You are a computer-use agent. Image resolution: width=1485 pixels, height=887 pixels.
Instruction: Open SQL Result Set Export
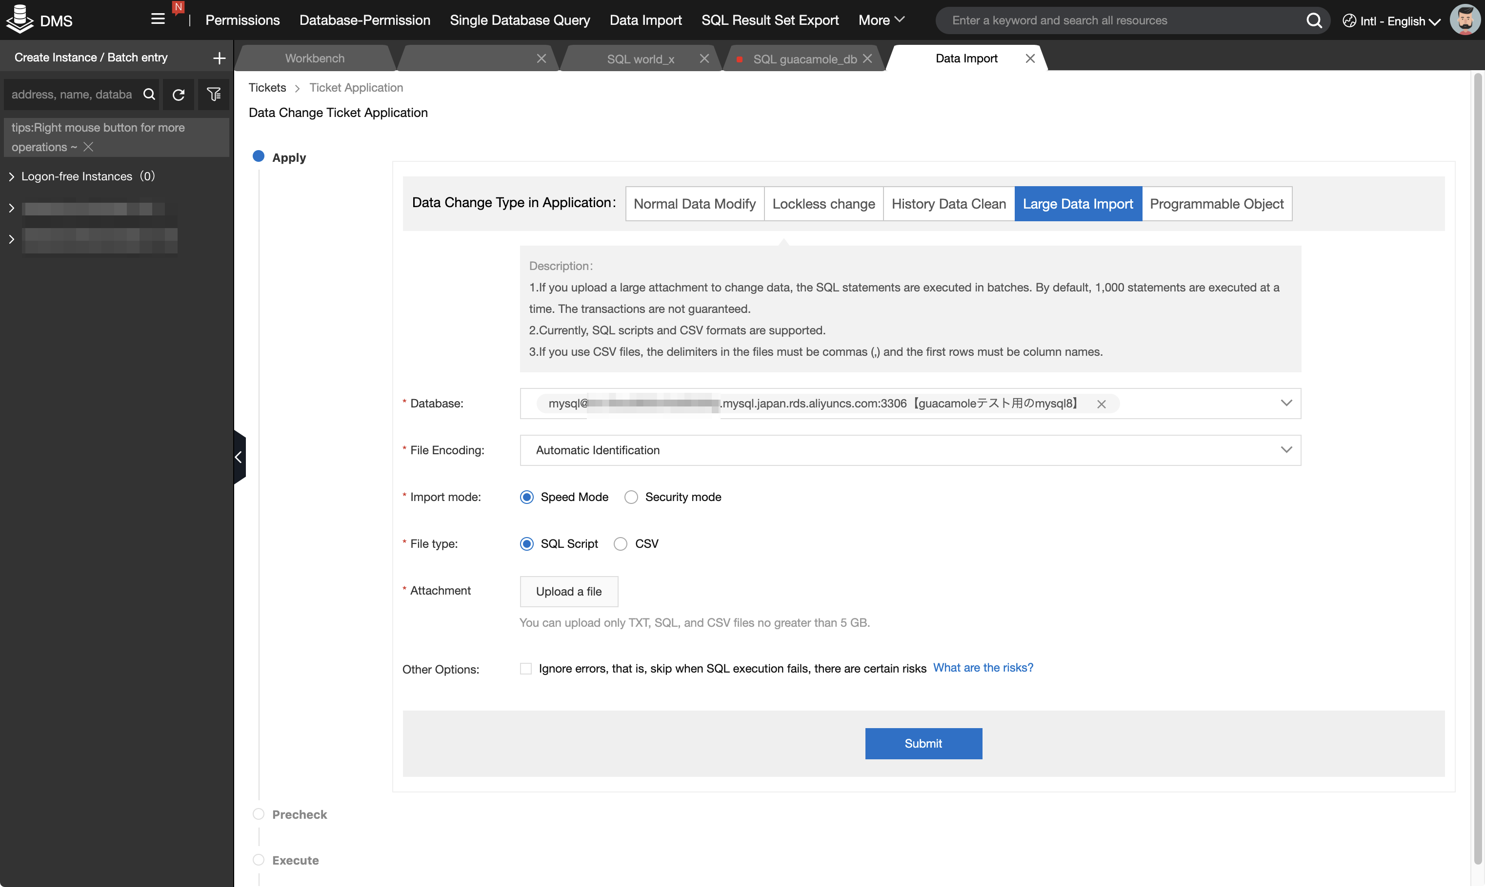click(x=770, y=20)
